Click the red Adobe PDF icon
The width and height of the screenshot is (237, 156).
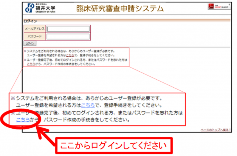[x=211, y=7]
